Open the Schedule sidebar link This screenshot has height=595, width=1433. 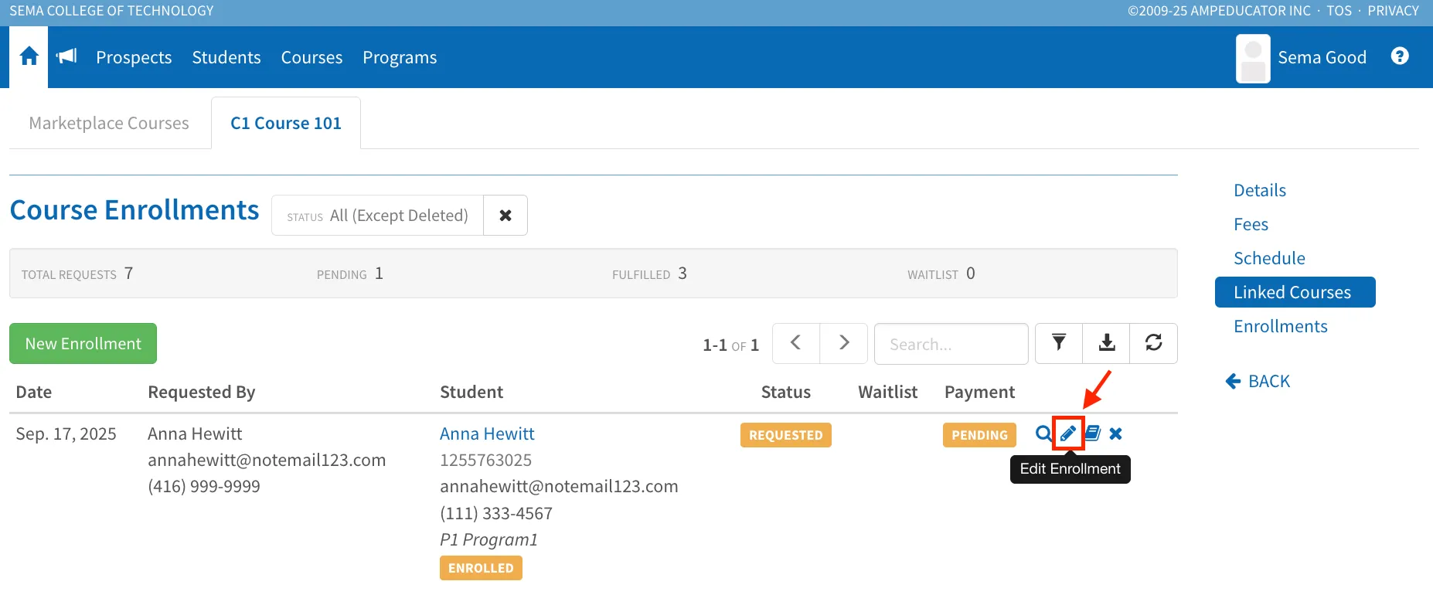pyautogui.click(x=1269, y=258)
